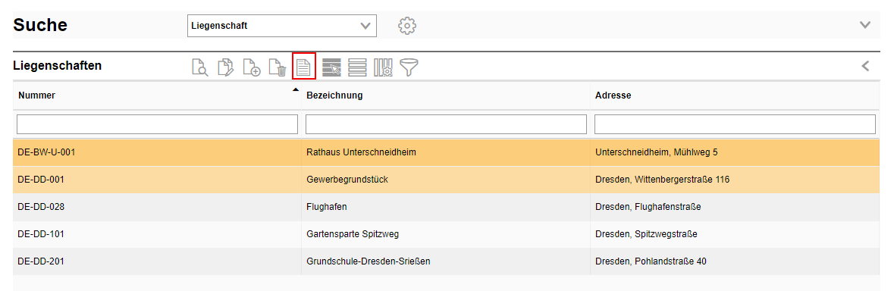Click address Dresden, Spitzwegstraße
This screenshot has height=291, width=894.
pos(647,234)
